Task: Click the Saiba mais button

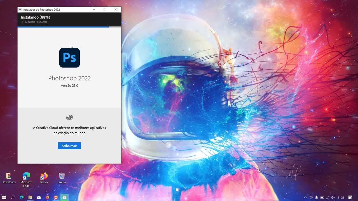Action: 69,146
